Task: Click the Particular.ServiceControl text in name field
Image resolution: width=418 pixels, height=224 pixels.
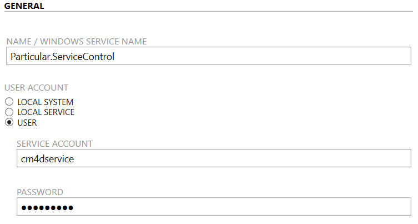Action: [x=62, y=56]
